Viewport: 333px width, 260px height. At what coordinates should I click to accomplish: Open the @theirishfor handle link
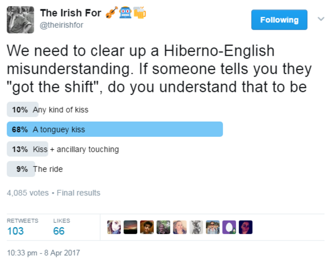click(x=61, y=25)
